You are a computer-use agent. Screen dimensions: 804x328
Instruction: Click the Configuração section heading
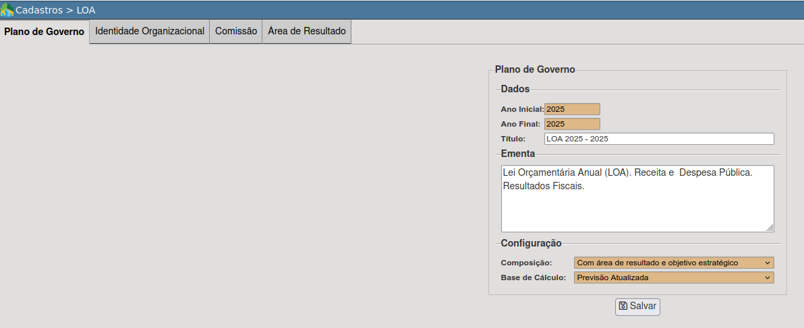(531, 243)
